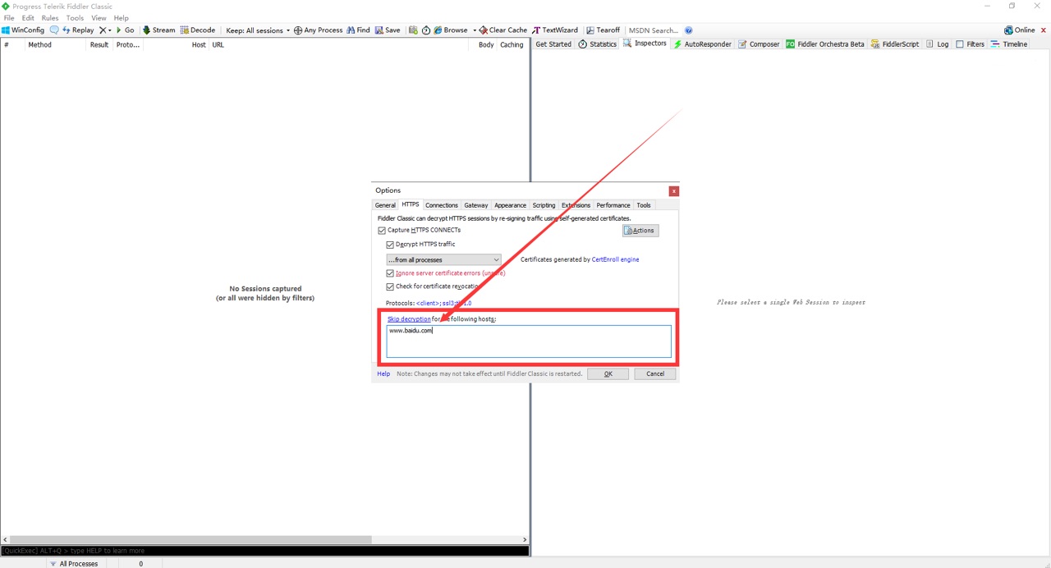Switch to Connections options tab
This screenshot has height=568, width=1051.
click(x=441, y=205)
